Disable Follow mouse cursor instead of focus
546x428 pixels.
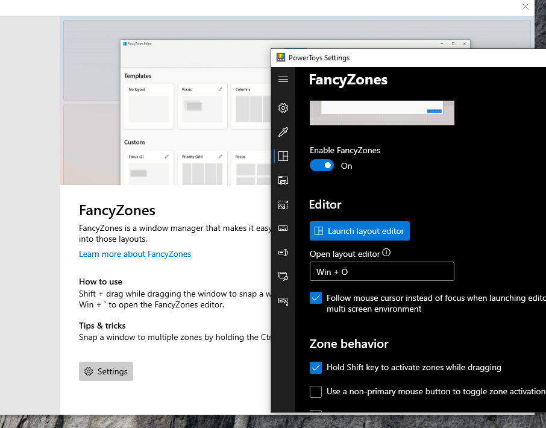(x=315, y=297)
